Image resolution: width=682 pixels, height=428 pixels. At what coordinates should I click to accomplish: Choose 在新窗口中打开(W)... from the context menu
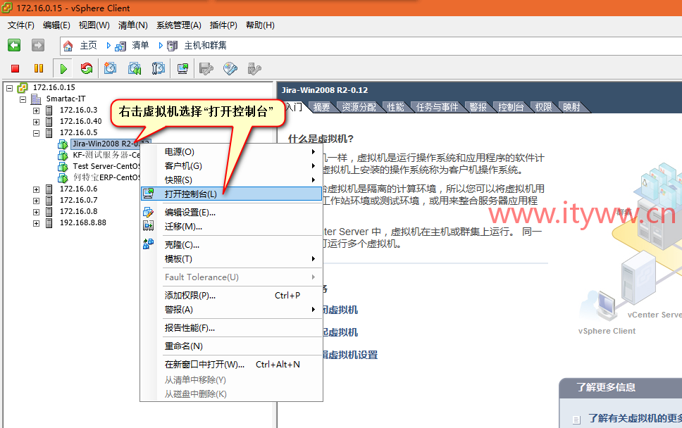point(231,365)
